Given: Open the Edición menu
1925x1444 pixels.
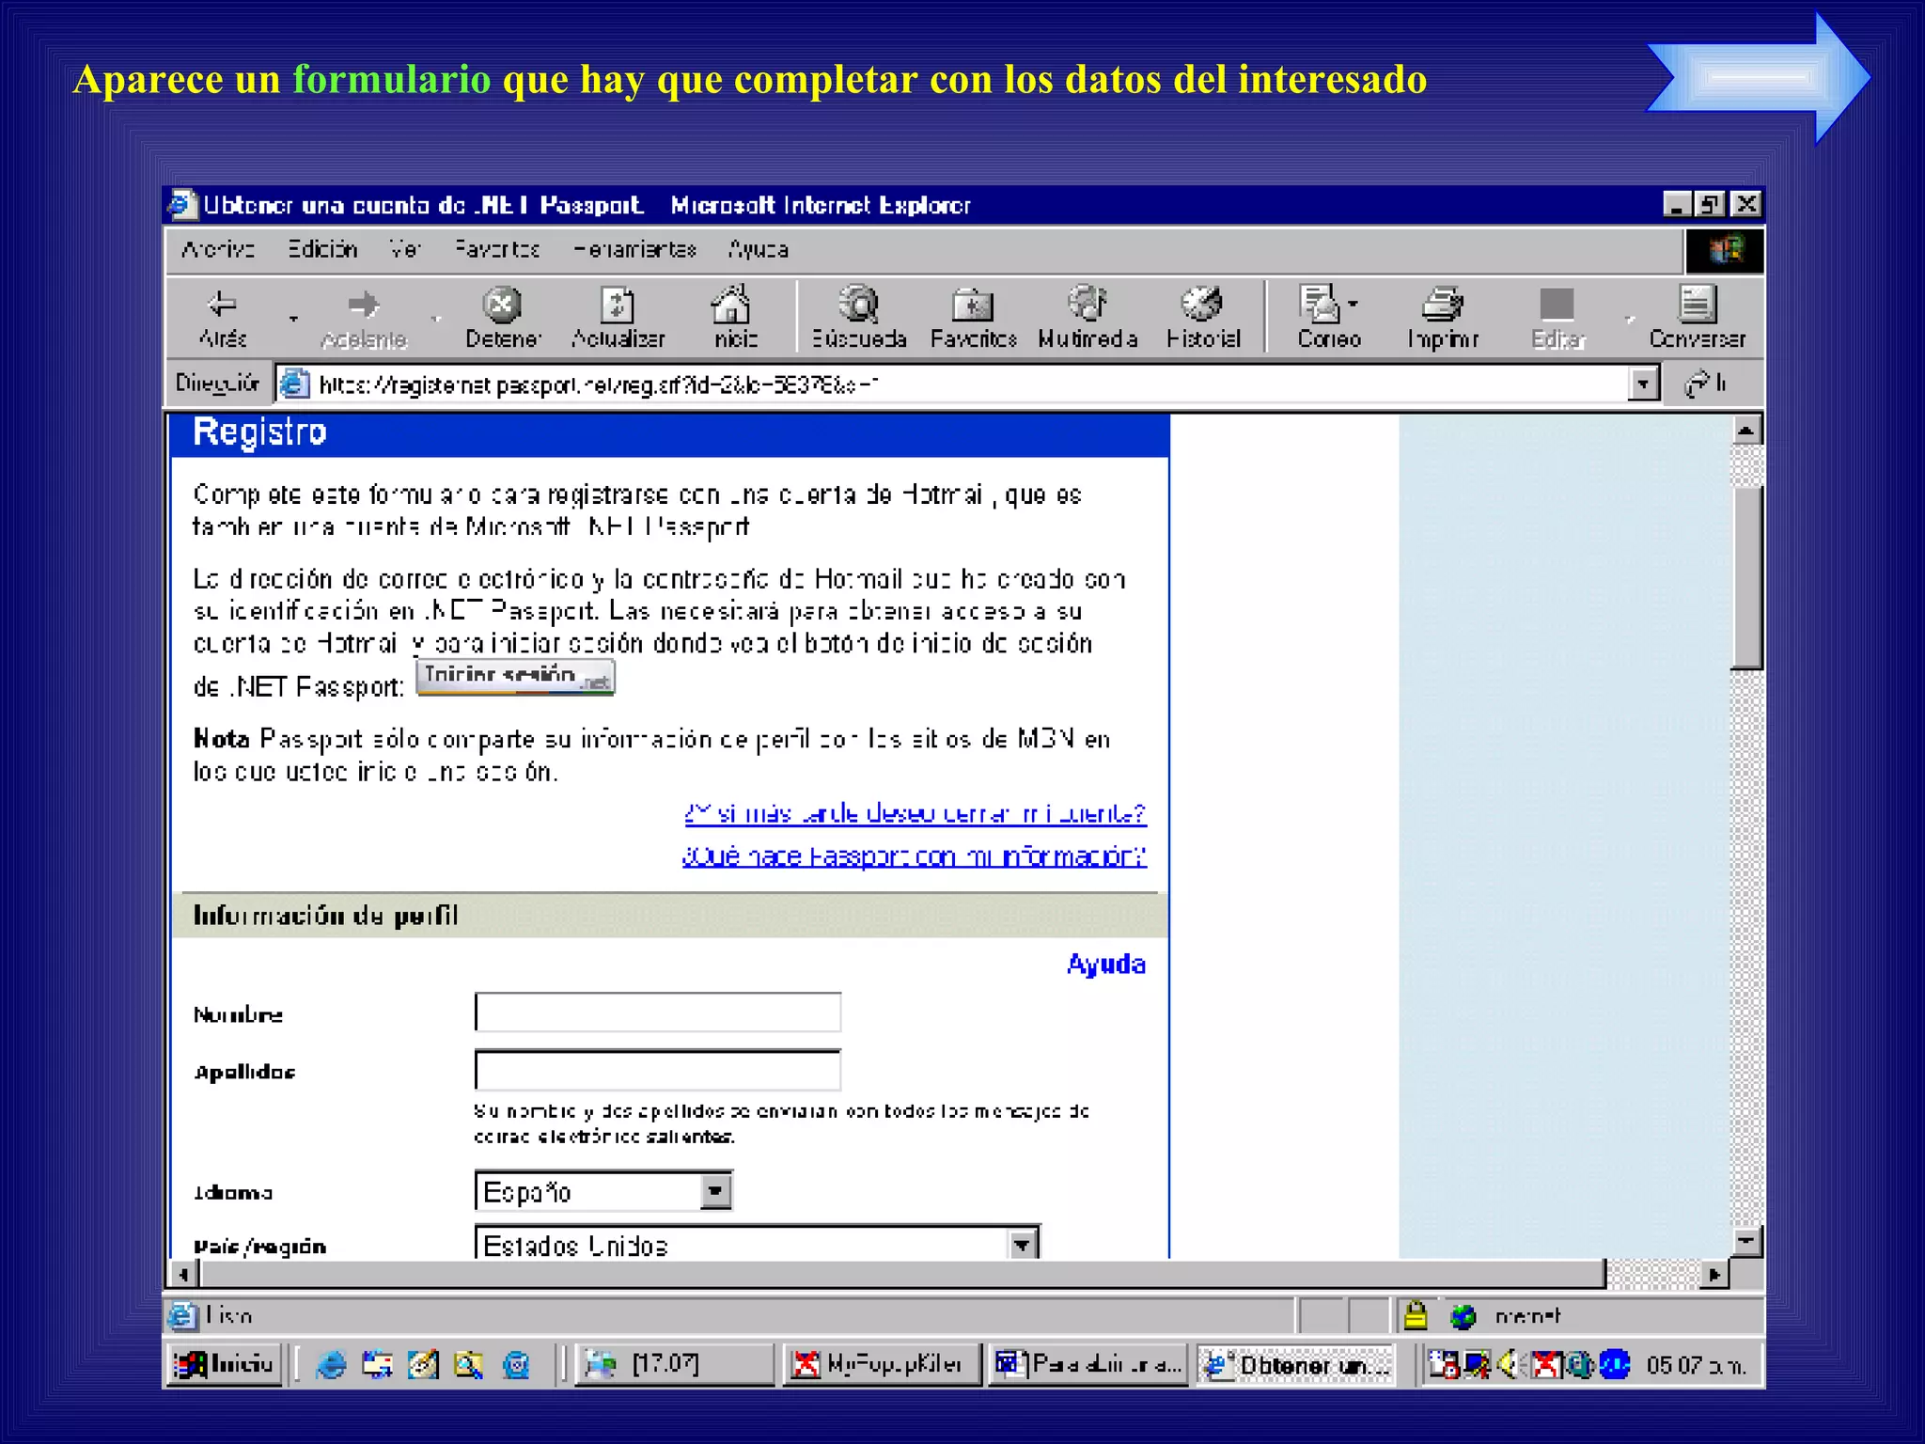Looking at the screenshot, I should click(321, 249).
